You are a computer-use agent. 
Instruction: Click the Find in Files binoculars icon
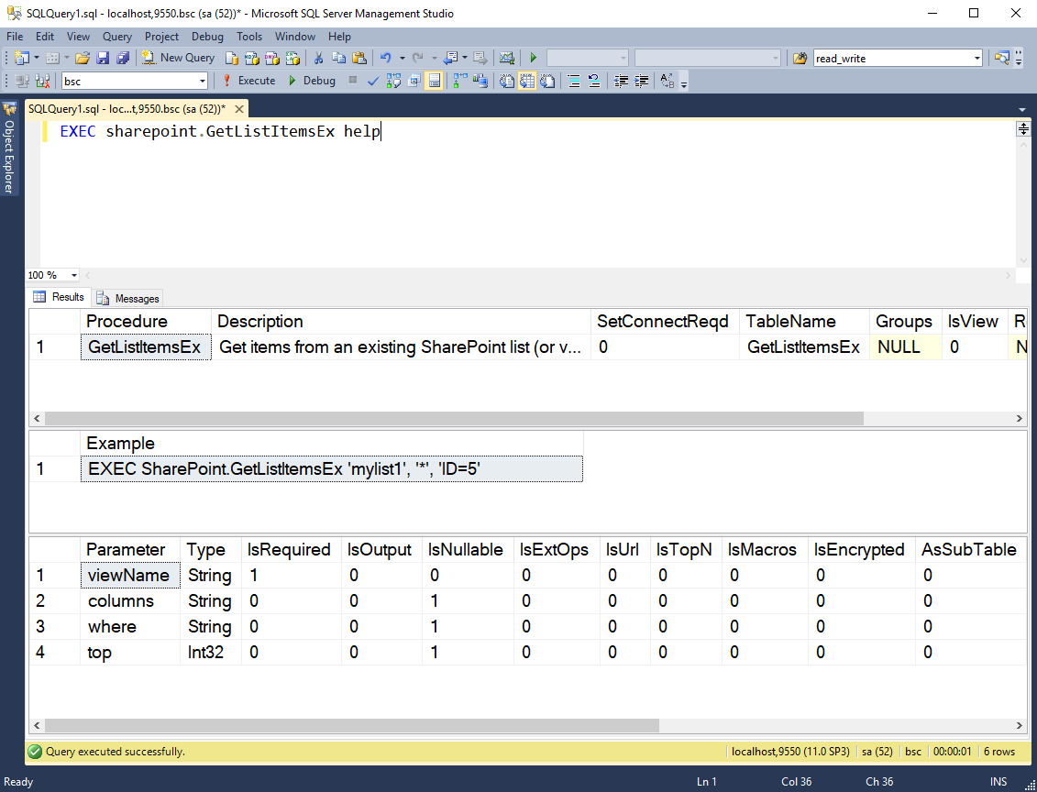click(x=800, y=58)
